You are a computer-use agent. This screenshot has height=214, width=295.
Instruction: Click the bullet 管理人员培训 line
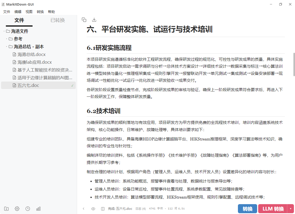coord(164,181)
